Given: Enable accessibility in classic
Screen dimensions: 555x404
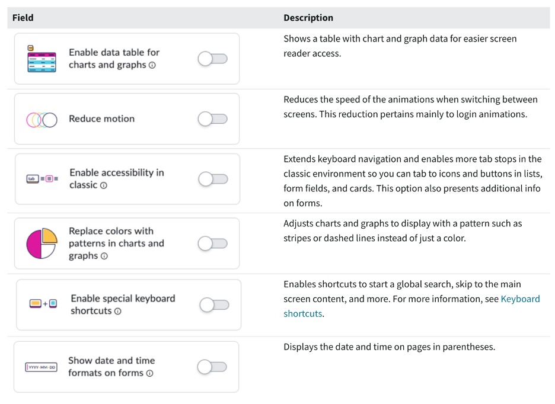Looking at the screenshot, I should click(x=212, y=179).
